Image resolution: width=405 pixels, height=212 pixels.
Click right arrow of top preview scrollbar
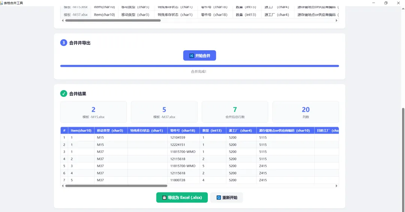(x=336, y=20)
